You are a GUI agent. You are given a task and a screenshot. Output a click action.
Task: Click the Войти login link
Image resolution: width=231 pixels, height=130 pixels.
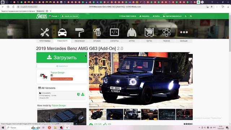click(156, 16)
